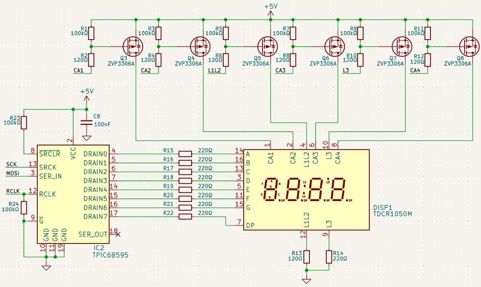481x287 pixels.
Task: Click the R6 resistor symbol
Action: coord(226,60)
